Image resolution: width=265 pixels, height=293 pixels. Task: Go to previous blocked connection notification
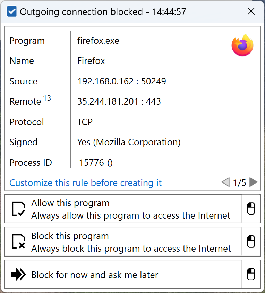point(225,182)
